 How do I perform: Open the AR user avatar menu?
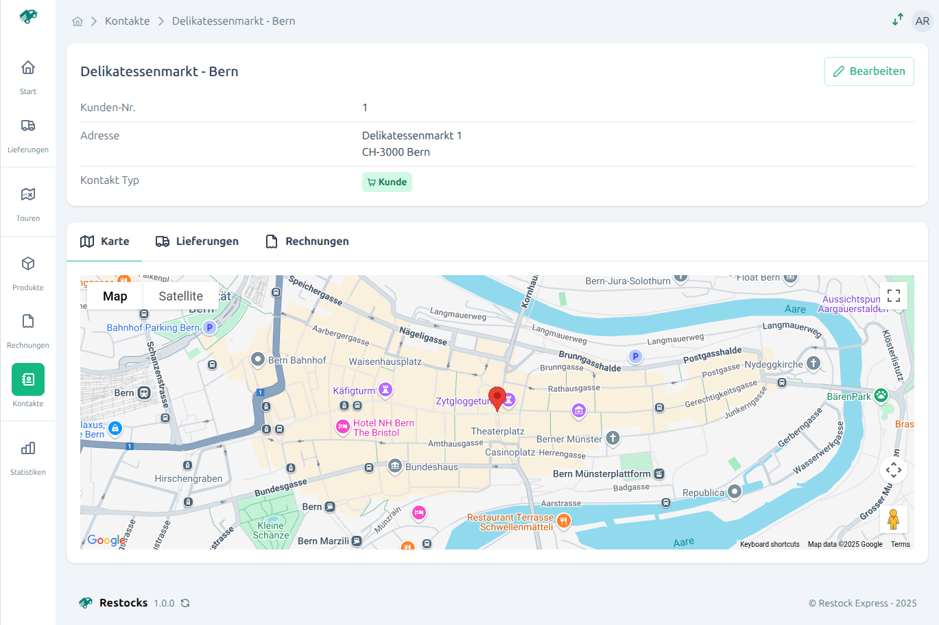pos(923,21)
